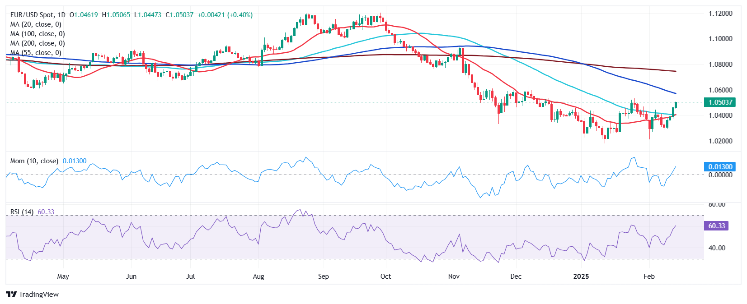Click the TradingView logo icon
Viewport: 747px width, 304px height.
12,294
